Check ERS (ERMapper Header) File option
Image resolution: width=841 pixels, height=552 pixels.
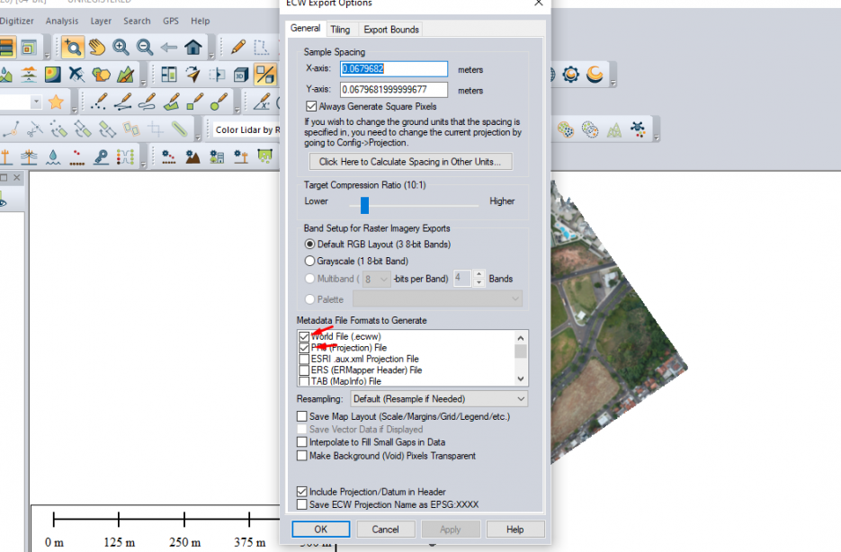pos(304,370)
